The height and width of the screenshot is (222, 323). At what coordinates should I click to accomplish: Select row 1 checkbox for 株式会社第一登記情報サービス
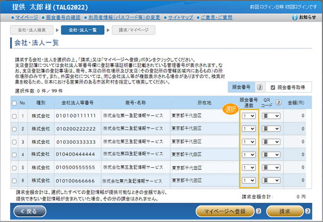[15, 115]
